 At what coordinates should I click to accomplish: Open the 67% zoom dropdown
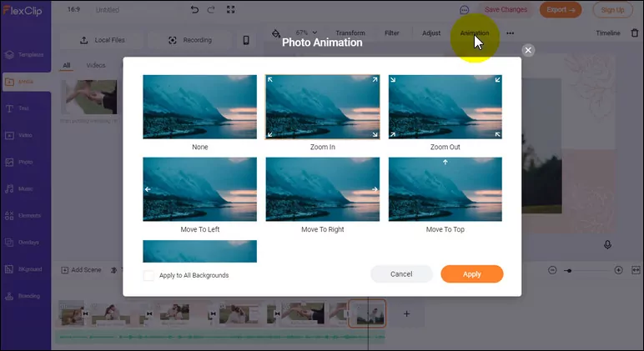pyautogui.click(x=306, y=33)
